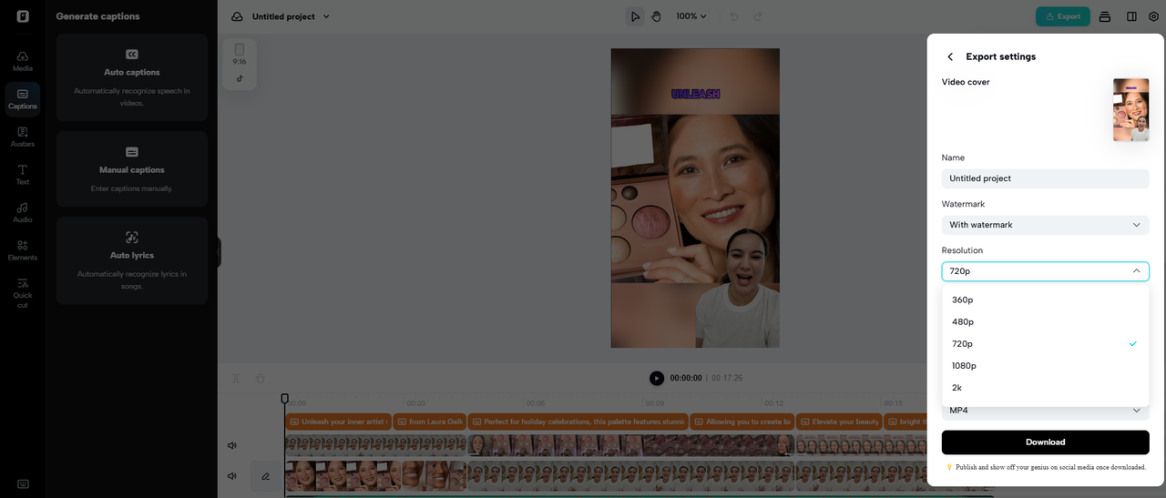Open the Avatars sidebar panel
Viewport: 1166px width, 498px height.
point(23,137)
